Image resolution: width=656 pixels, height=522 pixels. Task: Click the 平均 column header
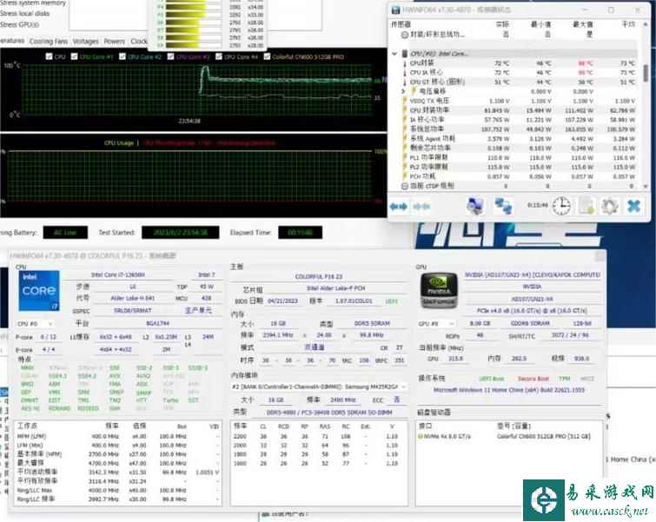[628, 24]
